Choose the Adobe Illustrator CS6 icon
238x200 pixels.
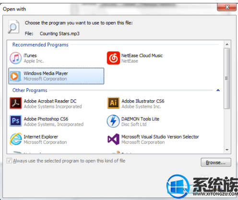click(113, 103)
